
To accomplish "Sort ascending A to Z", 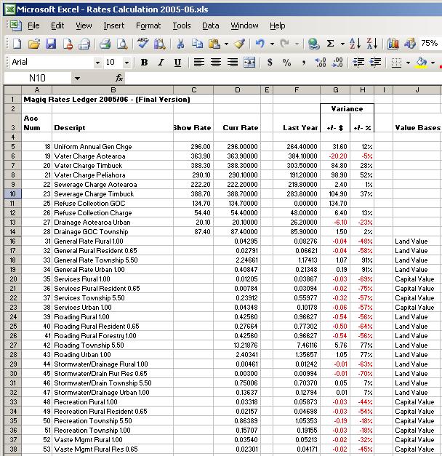I will click(355, 44).
